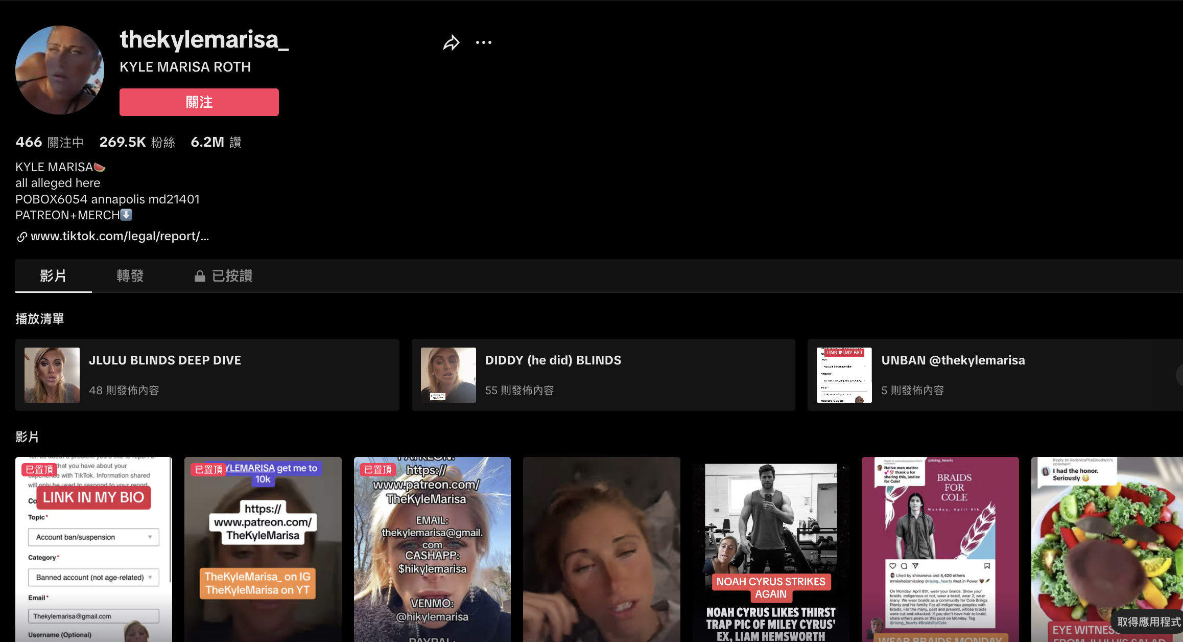Click the share arrow icon

[452, 43]
